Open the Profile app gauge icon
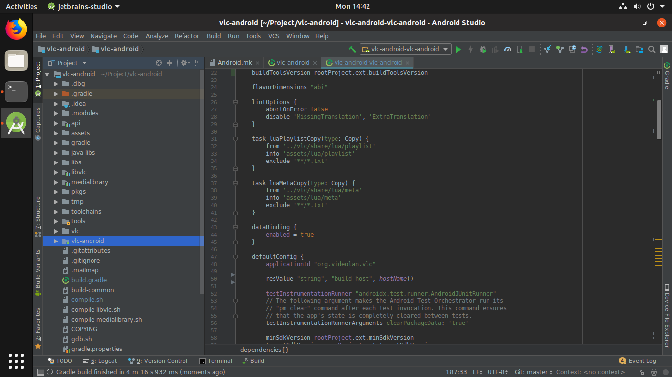672x377 pixels. (508, 49)
